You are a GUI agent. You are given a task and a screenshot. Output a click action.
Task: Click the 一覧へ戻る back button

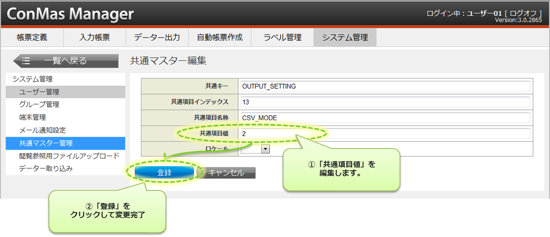[66, 61]
